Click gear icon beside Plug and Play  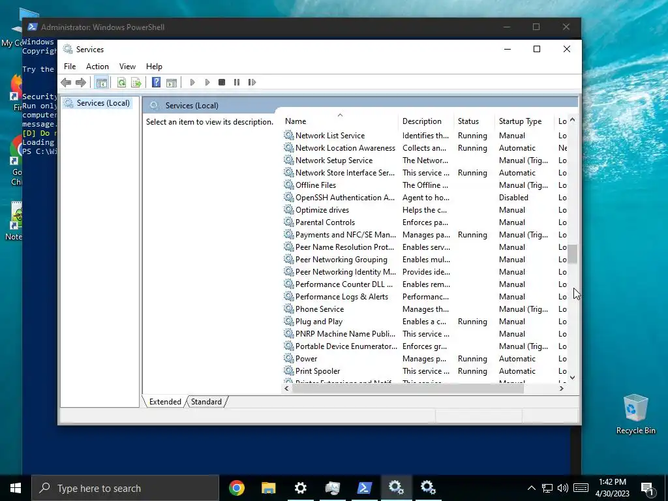289,321
